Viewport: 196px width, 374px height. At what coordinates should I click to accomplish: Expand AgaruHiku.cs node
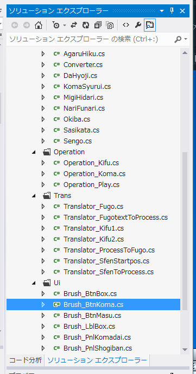tap(43, 54)
